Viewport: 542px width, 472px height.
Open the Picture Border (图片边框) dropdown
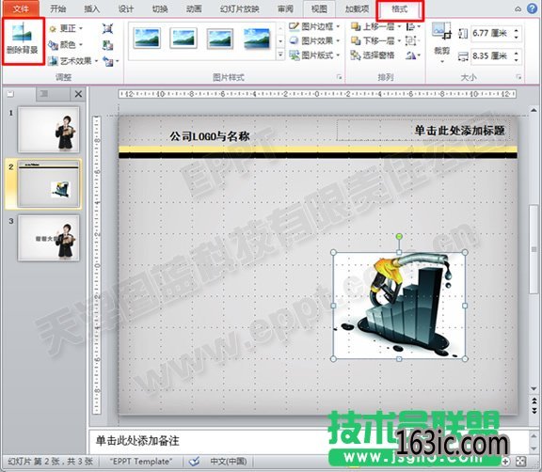tap(314, 26)
